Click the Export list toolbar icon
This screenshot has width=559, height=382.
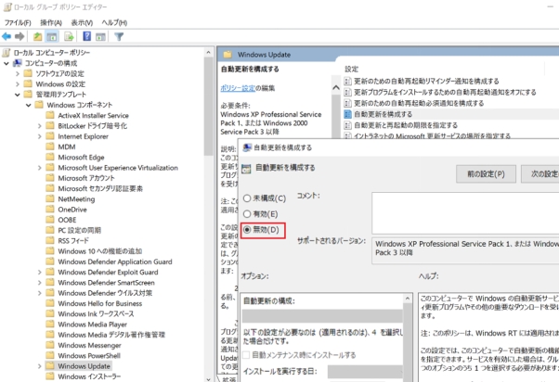[x=69, y=36]
